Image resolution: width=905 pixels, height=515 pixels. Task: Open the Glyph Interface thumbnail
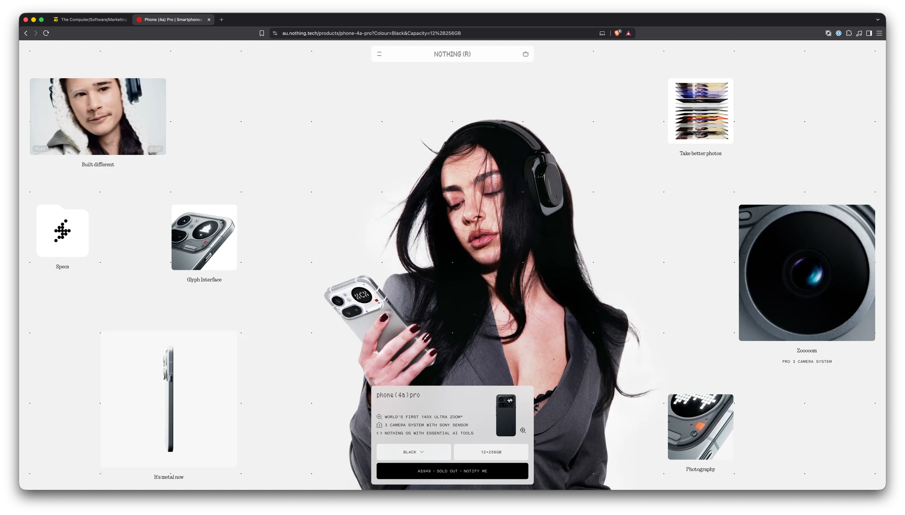click(204, 237)
